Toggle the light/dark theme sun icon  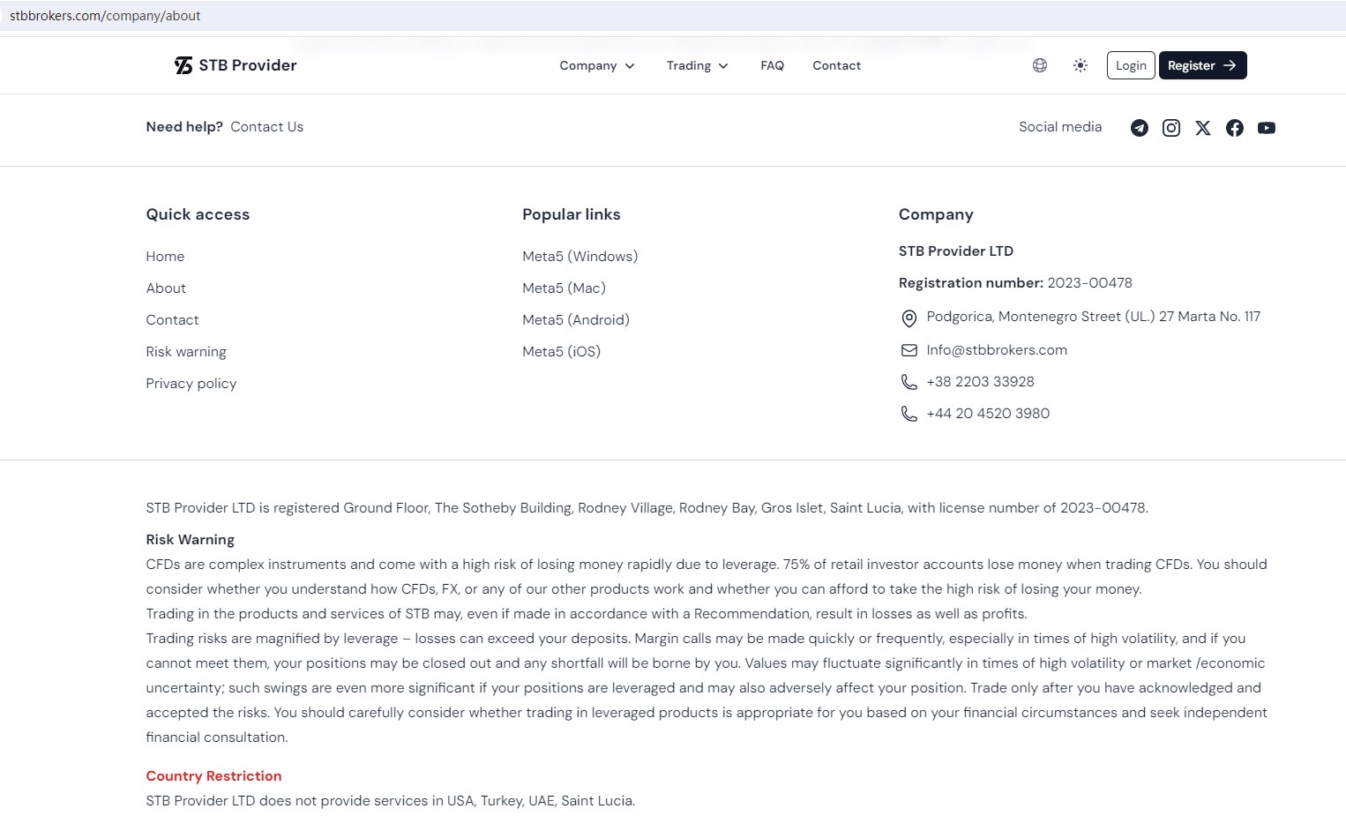[x=1081, y=65]
